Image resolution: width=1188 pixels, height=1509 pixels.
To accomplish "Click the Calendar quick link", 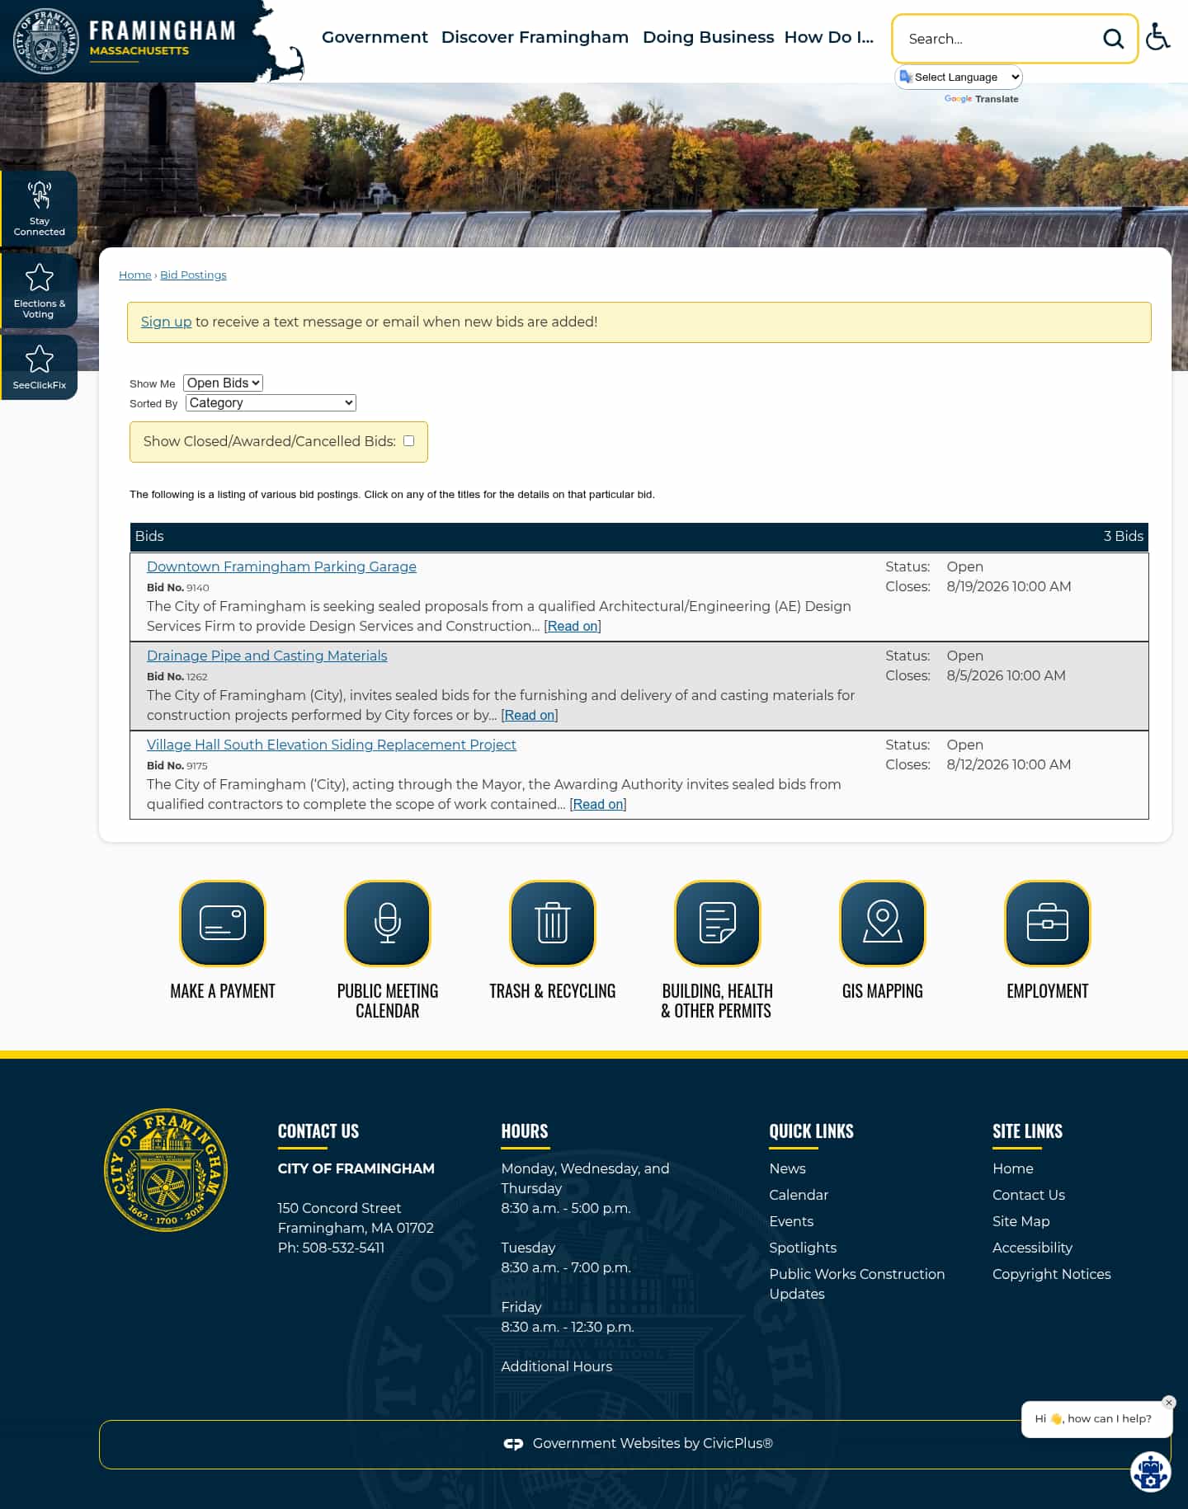I will click(799, 1195).
